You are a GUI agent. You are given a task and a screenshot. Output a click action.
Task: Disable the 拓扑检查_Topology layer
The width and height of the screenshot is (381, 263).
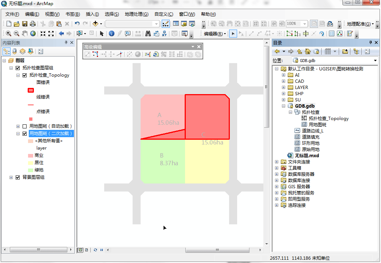click(x=24, y=76)
